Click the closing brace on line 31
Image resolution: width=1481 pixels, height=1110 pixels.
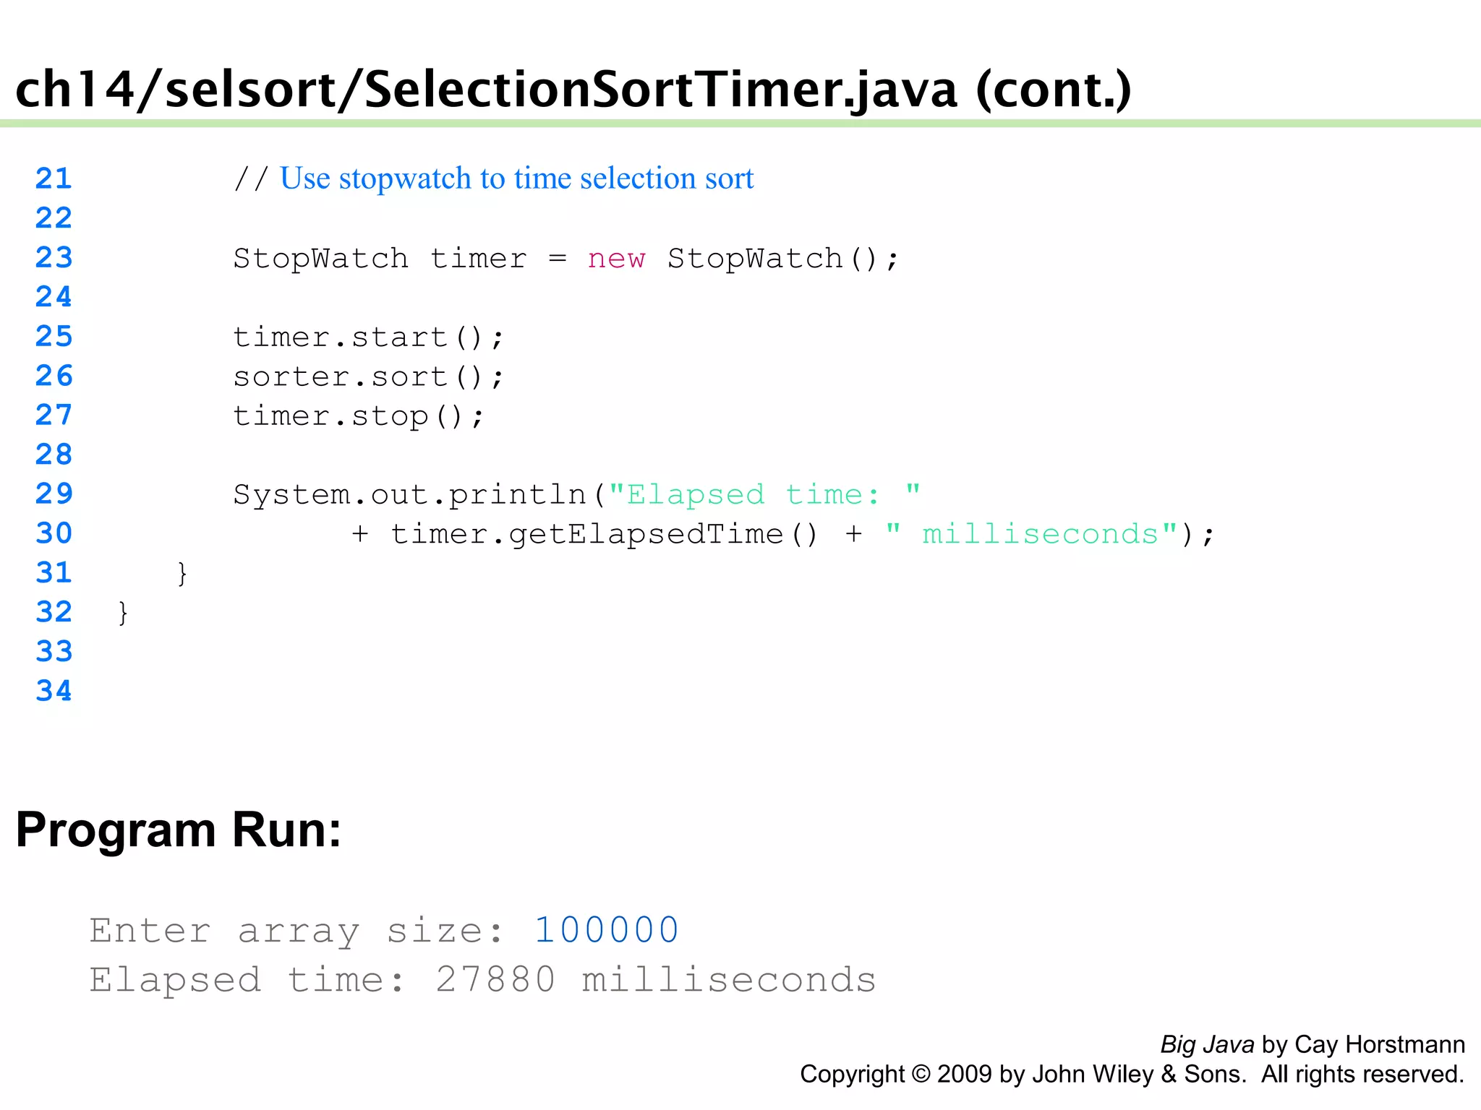click(182, 574)
